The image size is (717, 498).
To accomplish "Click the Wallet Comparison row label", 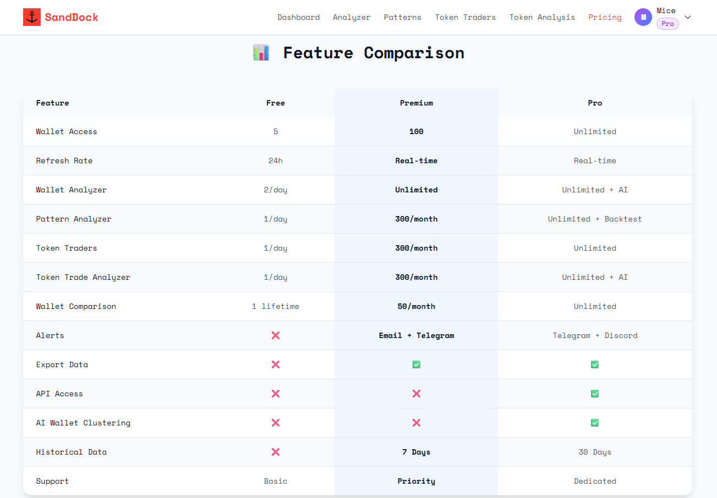I will point(76,306).
